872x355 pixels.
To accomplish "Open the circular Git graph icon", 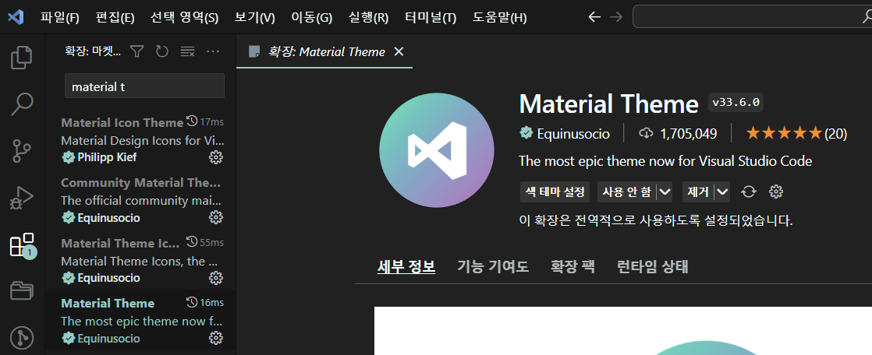I will pos(22,336).
